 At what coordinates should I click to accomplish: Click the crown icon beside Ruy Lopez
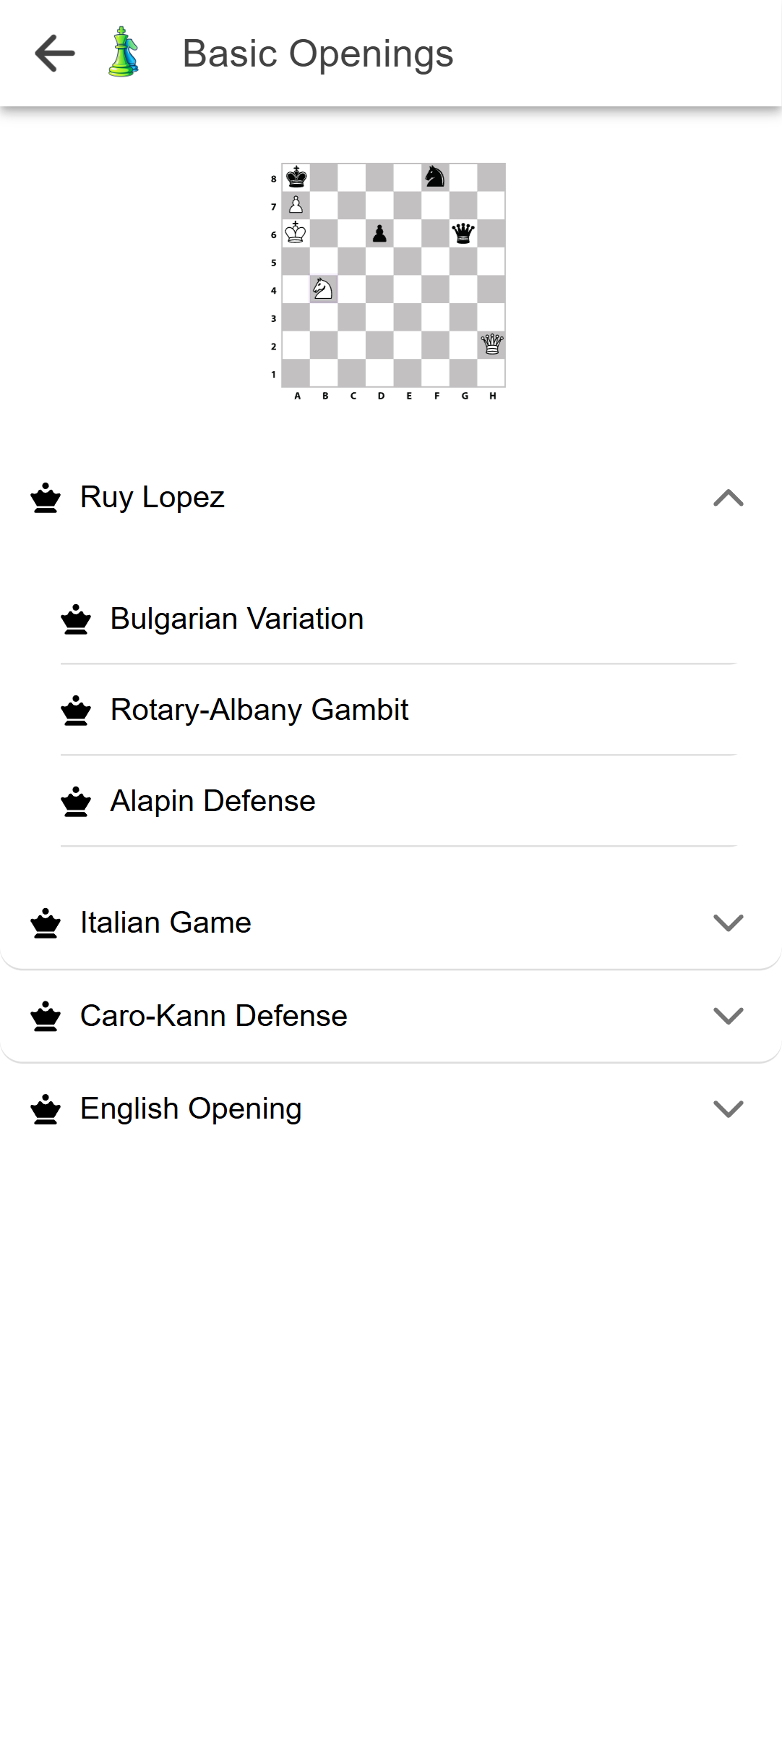pos(46,498)
